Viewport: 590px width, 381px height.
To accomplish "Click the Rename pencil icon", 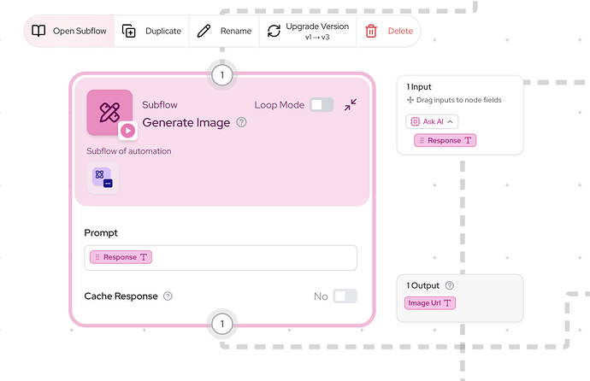I will [204, 31].
